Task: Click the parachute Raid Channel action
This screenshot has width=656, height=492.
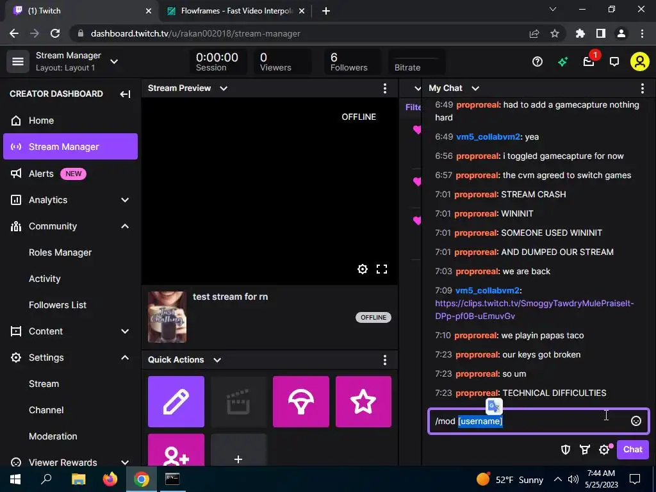Action: 301,402
